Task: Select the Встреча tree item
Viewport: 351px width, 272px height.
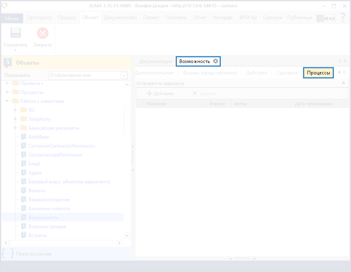Action: tap(37, 235)
